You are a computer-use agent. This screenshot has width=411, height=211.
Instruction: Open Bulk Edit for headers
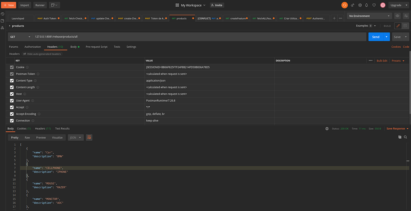pyautogui.click(x=382, y=60)
